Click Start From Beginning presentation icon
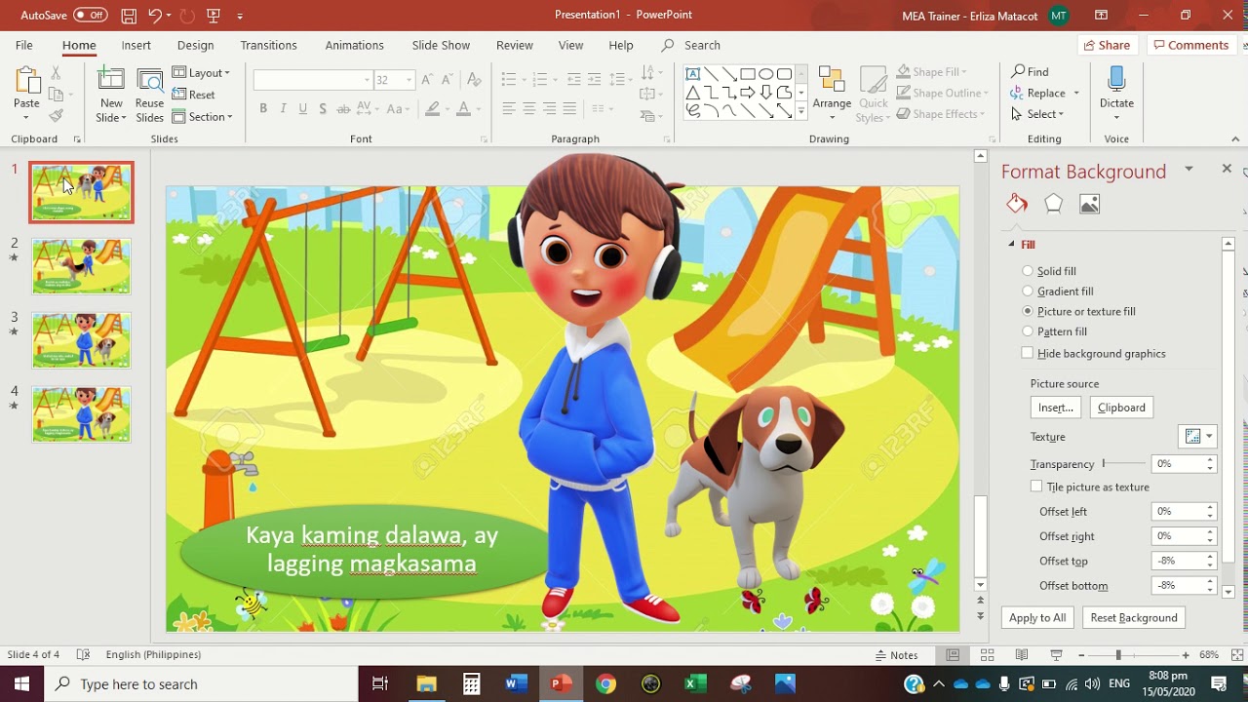 [x=214, y=15]
